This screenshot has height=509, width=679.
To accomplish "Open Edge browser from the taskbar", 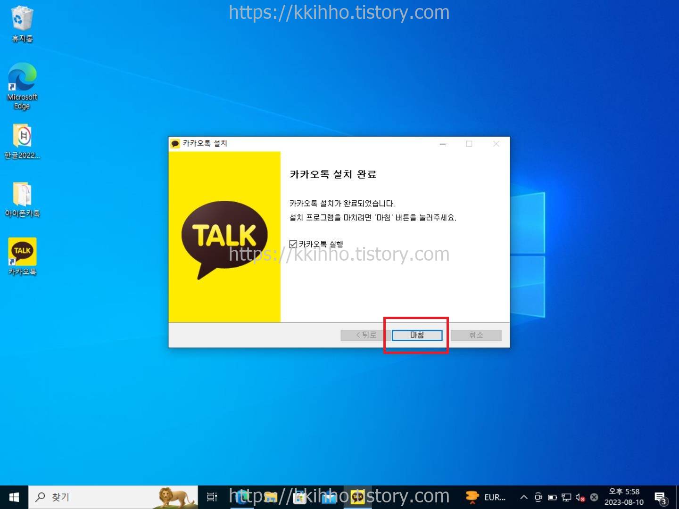I will 241,497.
